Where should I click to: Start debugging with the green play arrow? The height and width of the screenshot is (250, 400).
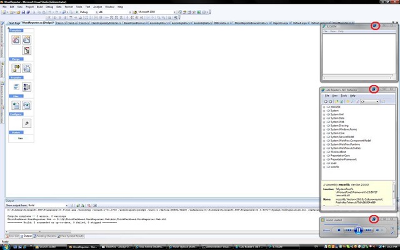(x=77, y=12)
